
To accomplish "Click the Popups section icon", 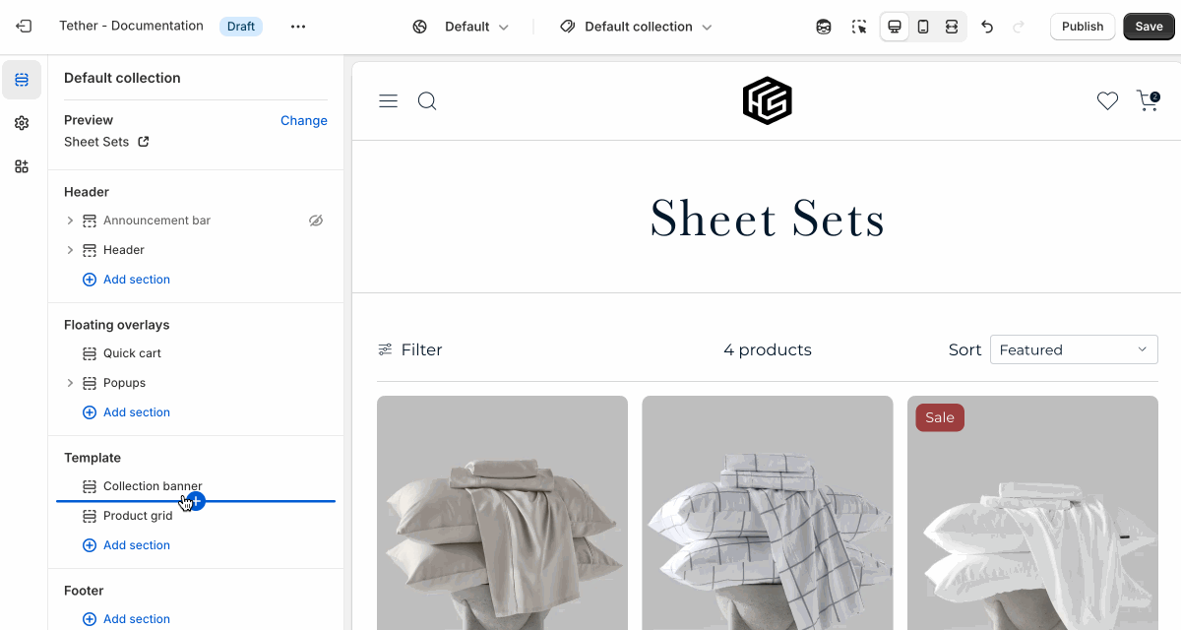I will point(90,383).
